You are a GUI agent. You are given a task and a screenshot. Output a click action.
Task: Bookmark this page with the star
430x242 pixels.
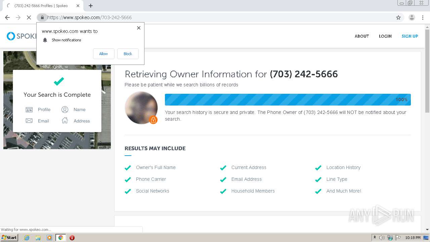tap(398, 17)
